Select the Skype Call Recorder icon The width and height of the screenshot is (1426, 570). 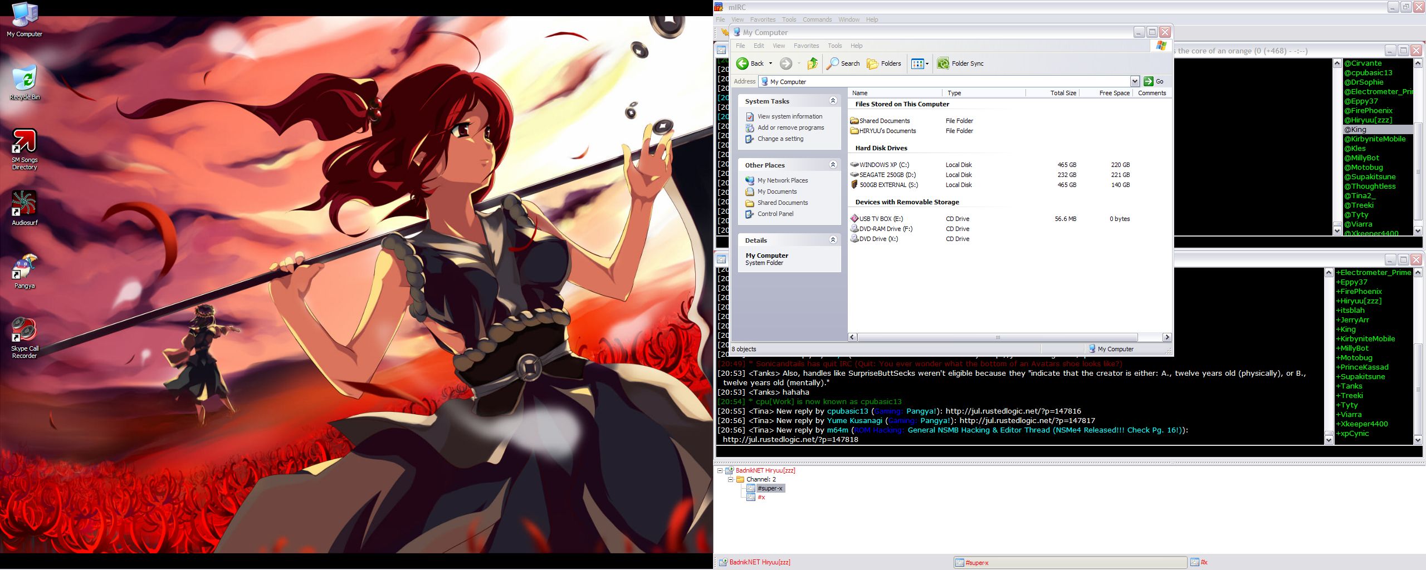click(x=25, y=330)
